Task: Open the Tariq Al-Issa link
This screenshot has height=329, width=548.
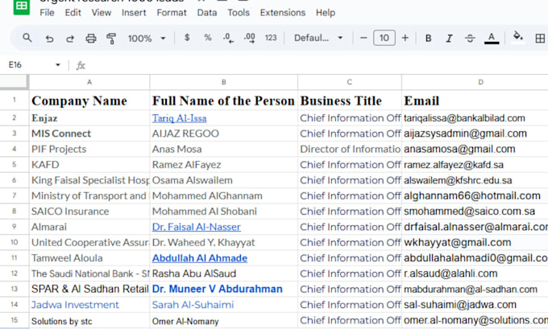Action: point(179,118)
